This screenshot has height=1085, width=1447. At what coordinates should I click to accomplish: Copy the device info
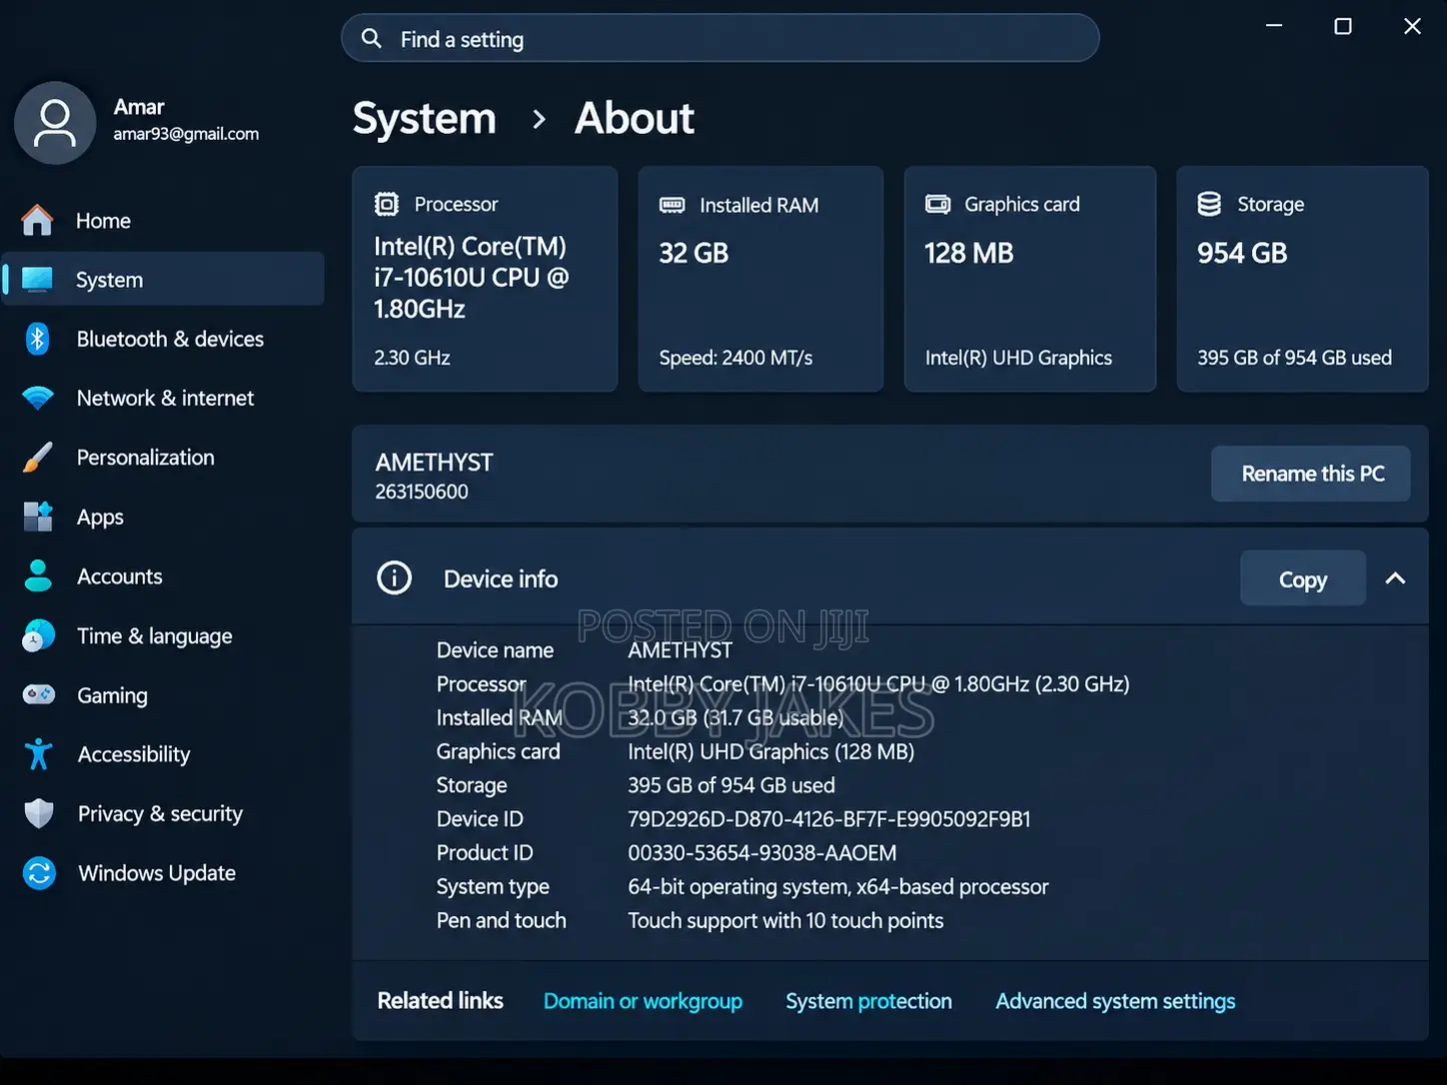click(x=1303, y=578)
